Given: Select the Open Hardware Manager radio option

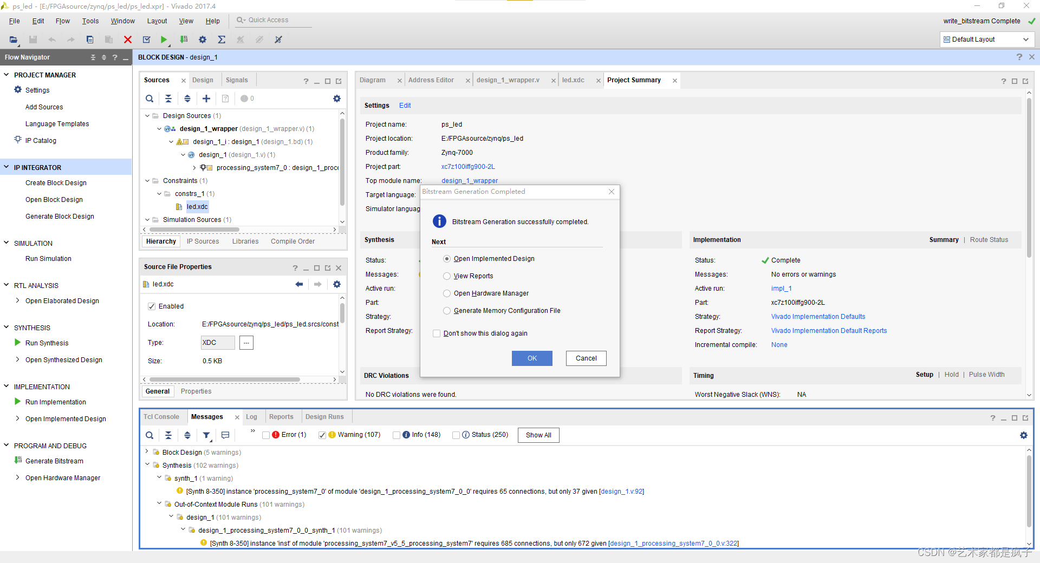Looking at the screenshot, I should tap(447, 293).
